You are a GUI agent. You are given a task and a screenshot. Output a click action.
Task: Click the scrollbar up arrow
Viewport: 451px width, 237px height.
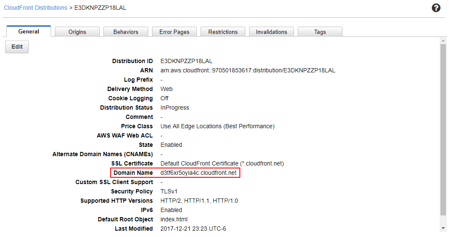(x=443, y=41)
